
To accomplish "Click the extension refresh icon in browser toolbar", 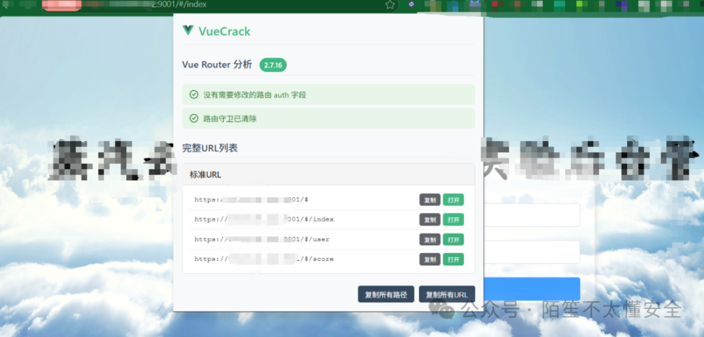I will coord(411,5).
